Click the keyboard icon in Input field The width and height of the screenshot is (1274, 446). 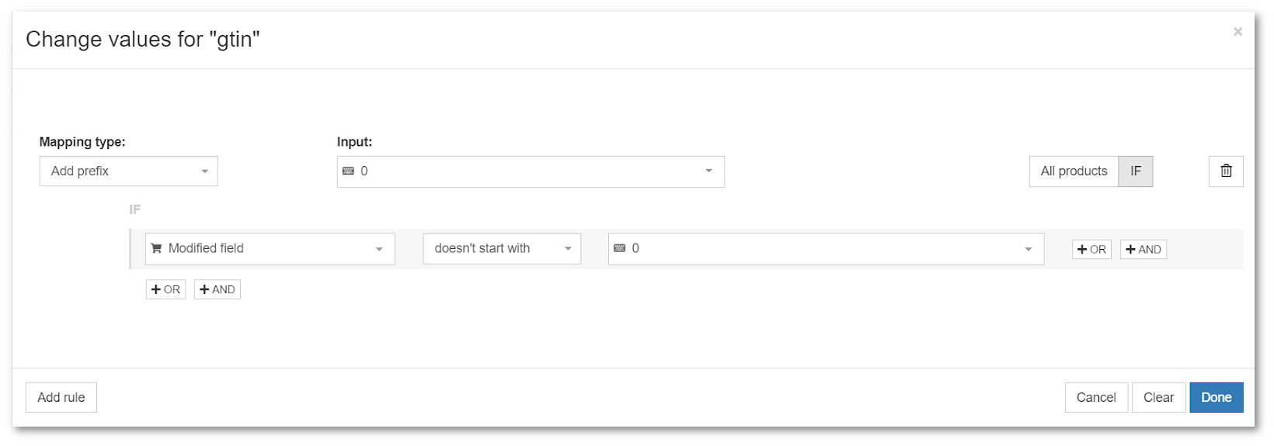(348, 171)
